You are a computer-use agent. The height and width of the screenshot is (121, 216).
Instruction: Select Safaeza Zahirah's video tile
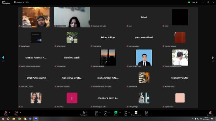[36, 17]
